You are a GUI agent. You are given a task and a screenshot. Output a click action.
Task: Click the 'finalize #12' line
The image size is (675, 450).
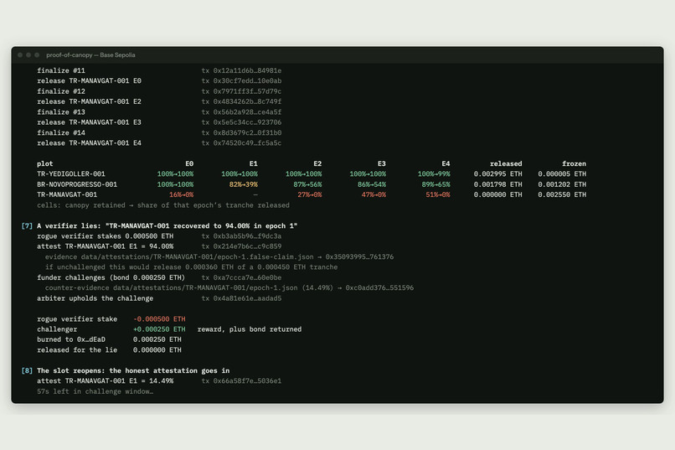coord(60,91)
